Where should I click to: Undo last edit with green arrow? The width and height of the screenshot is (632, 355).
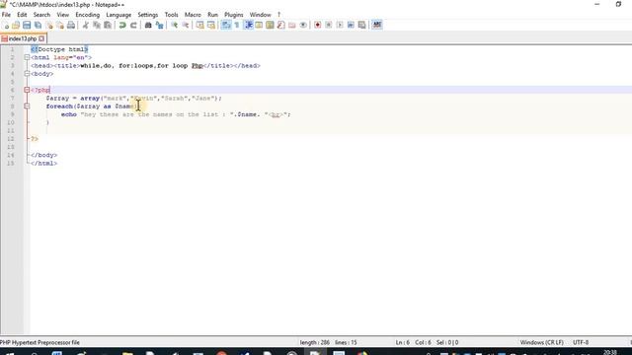click(x=122, y=25)
